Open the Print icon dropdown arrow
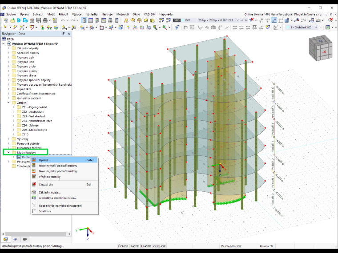 tap(50, 20)
